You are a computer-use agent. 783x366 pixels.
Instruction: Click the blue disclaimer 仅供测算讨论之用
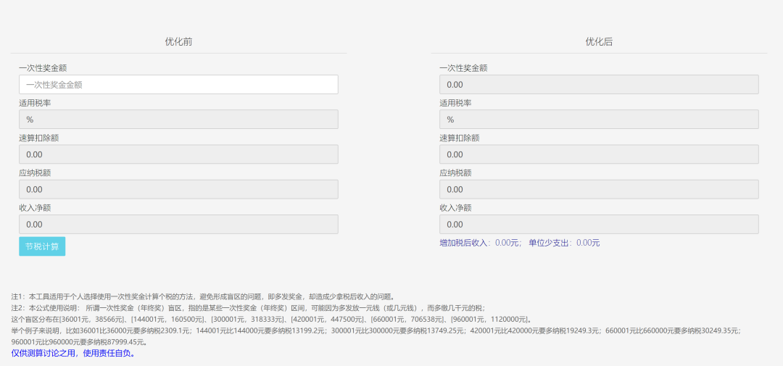(72, 354)
